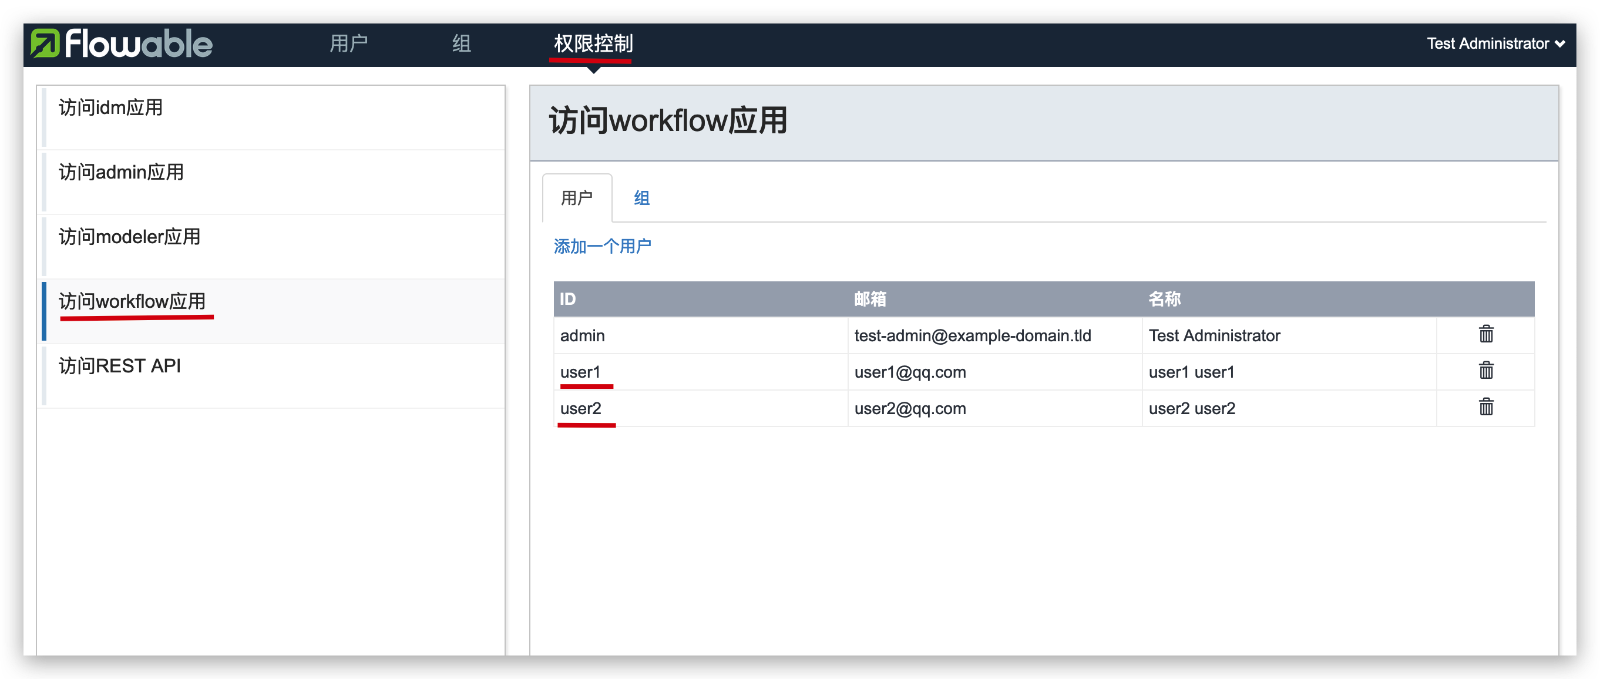Select 访问idm应用 privilege
1600x679 pixels.
(x=110, y=108)
